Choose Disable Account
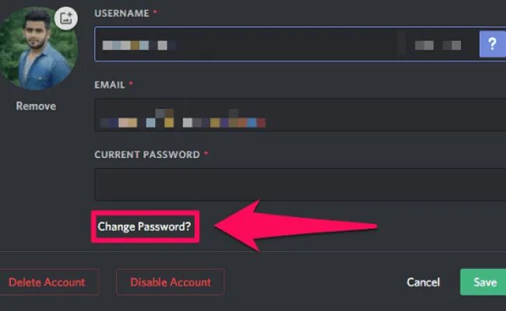 [x=170, y=282]
